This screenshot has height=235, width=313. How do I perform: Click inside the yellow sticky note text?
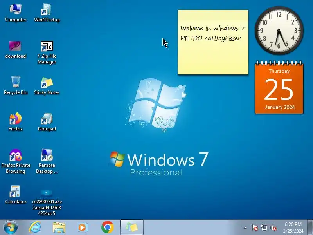click(x=213, y=33)
